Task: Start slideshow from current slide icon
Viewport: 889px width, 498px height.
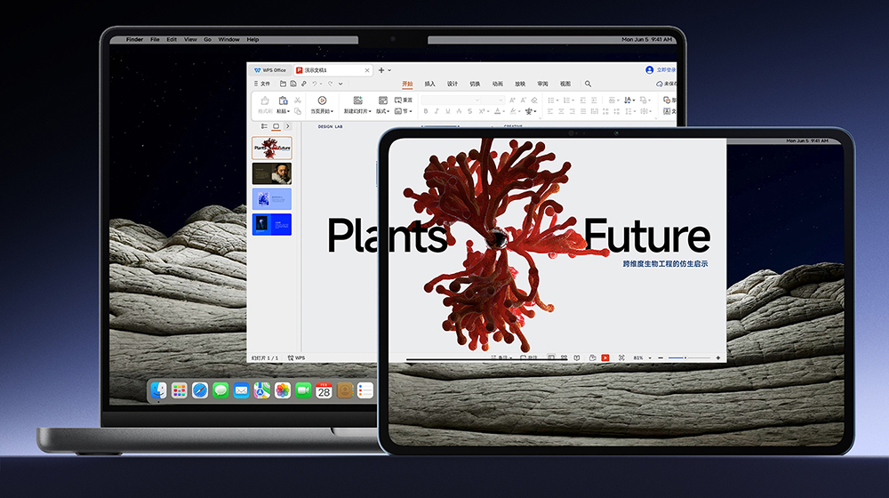Action: click(322, 100)
